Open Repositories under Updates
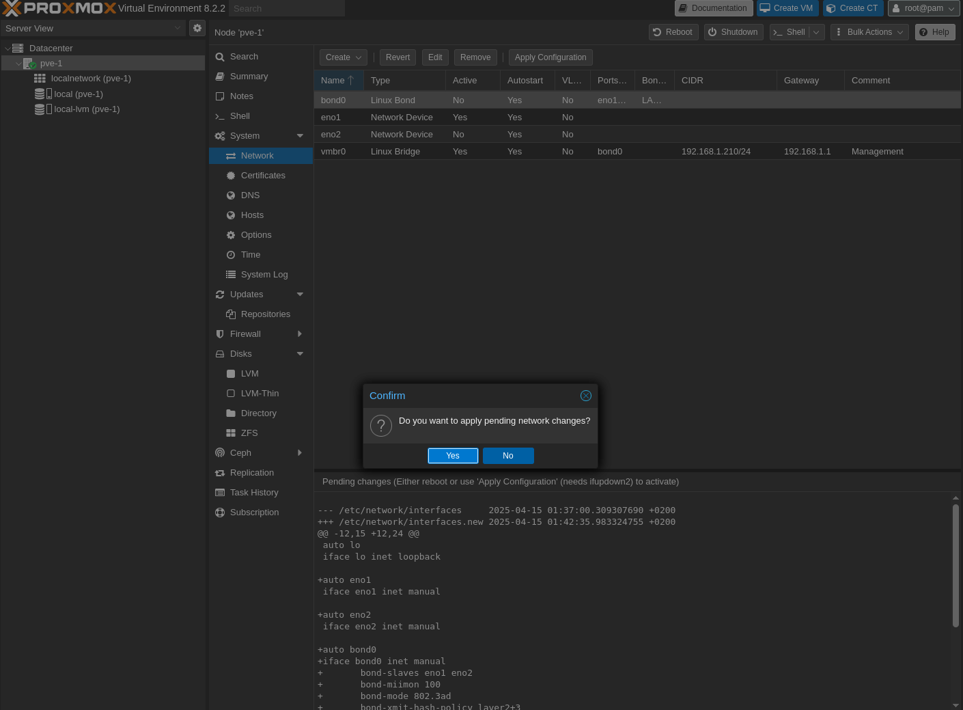The image size is (963, 710). click(x=265, y=314)
